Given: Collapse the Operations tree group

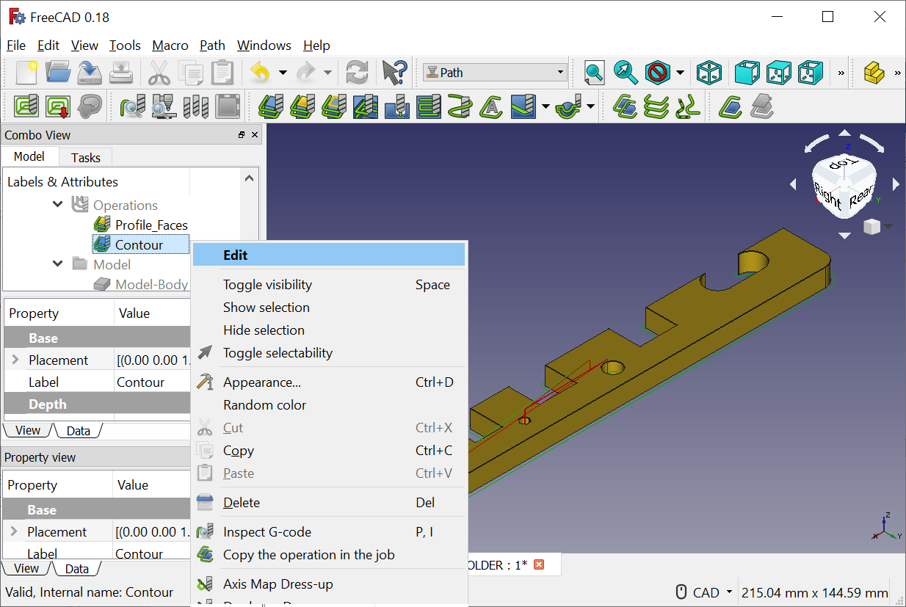Looking at the screenshot, I should (x=58, y=204).
